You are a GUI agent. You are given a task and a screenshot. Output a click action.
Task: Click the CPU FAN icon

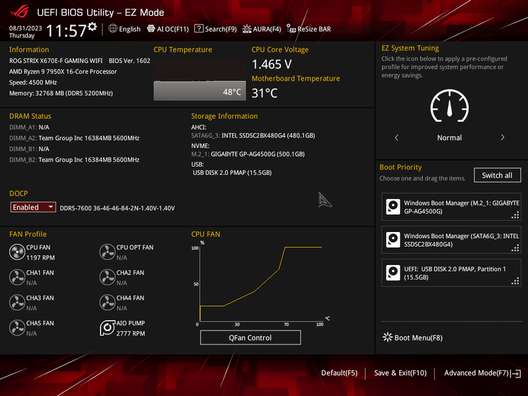tap(17, 252)
